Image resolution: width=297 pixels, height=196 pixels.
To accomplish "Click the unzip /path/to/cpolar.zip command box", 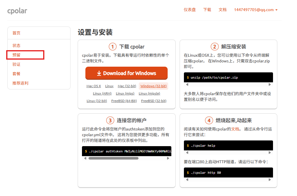I will (x=228, y=77).
